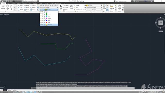The width and height of the screenshot is (165, 93).
Task: Activate the Move tool
Action: click(20, 5)
